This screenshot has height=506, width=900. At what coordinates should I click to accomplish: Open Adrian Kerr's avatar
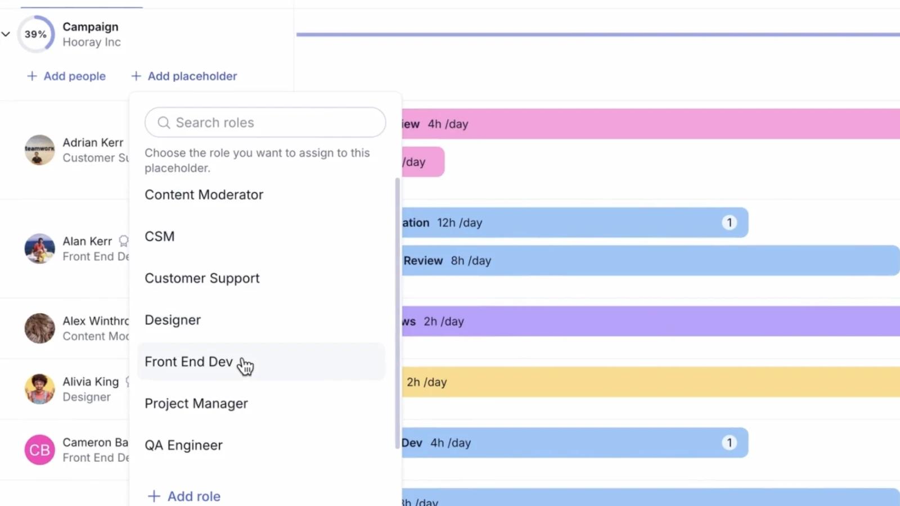39,150
